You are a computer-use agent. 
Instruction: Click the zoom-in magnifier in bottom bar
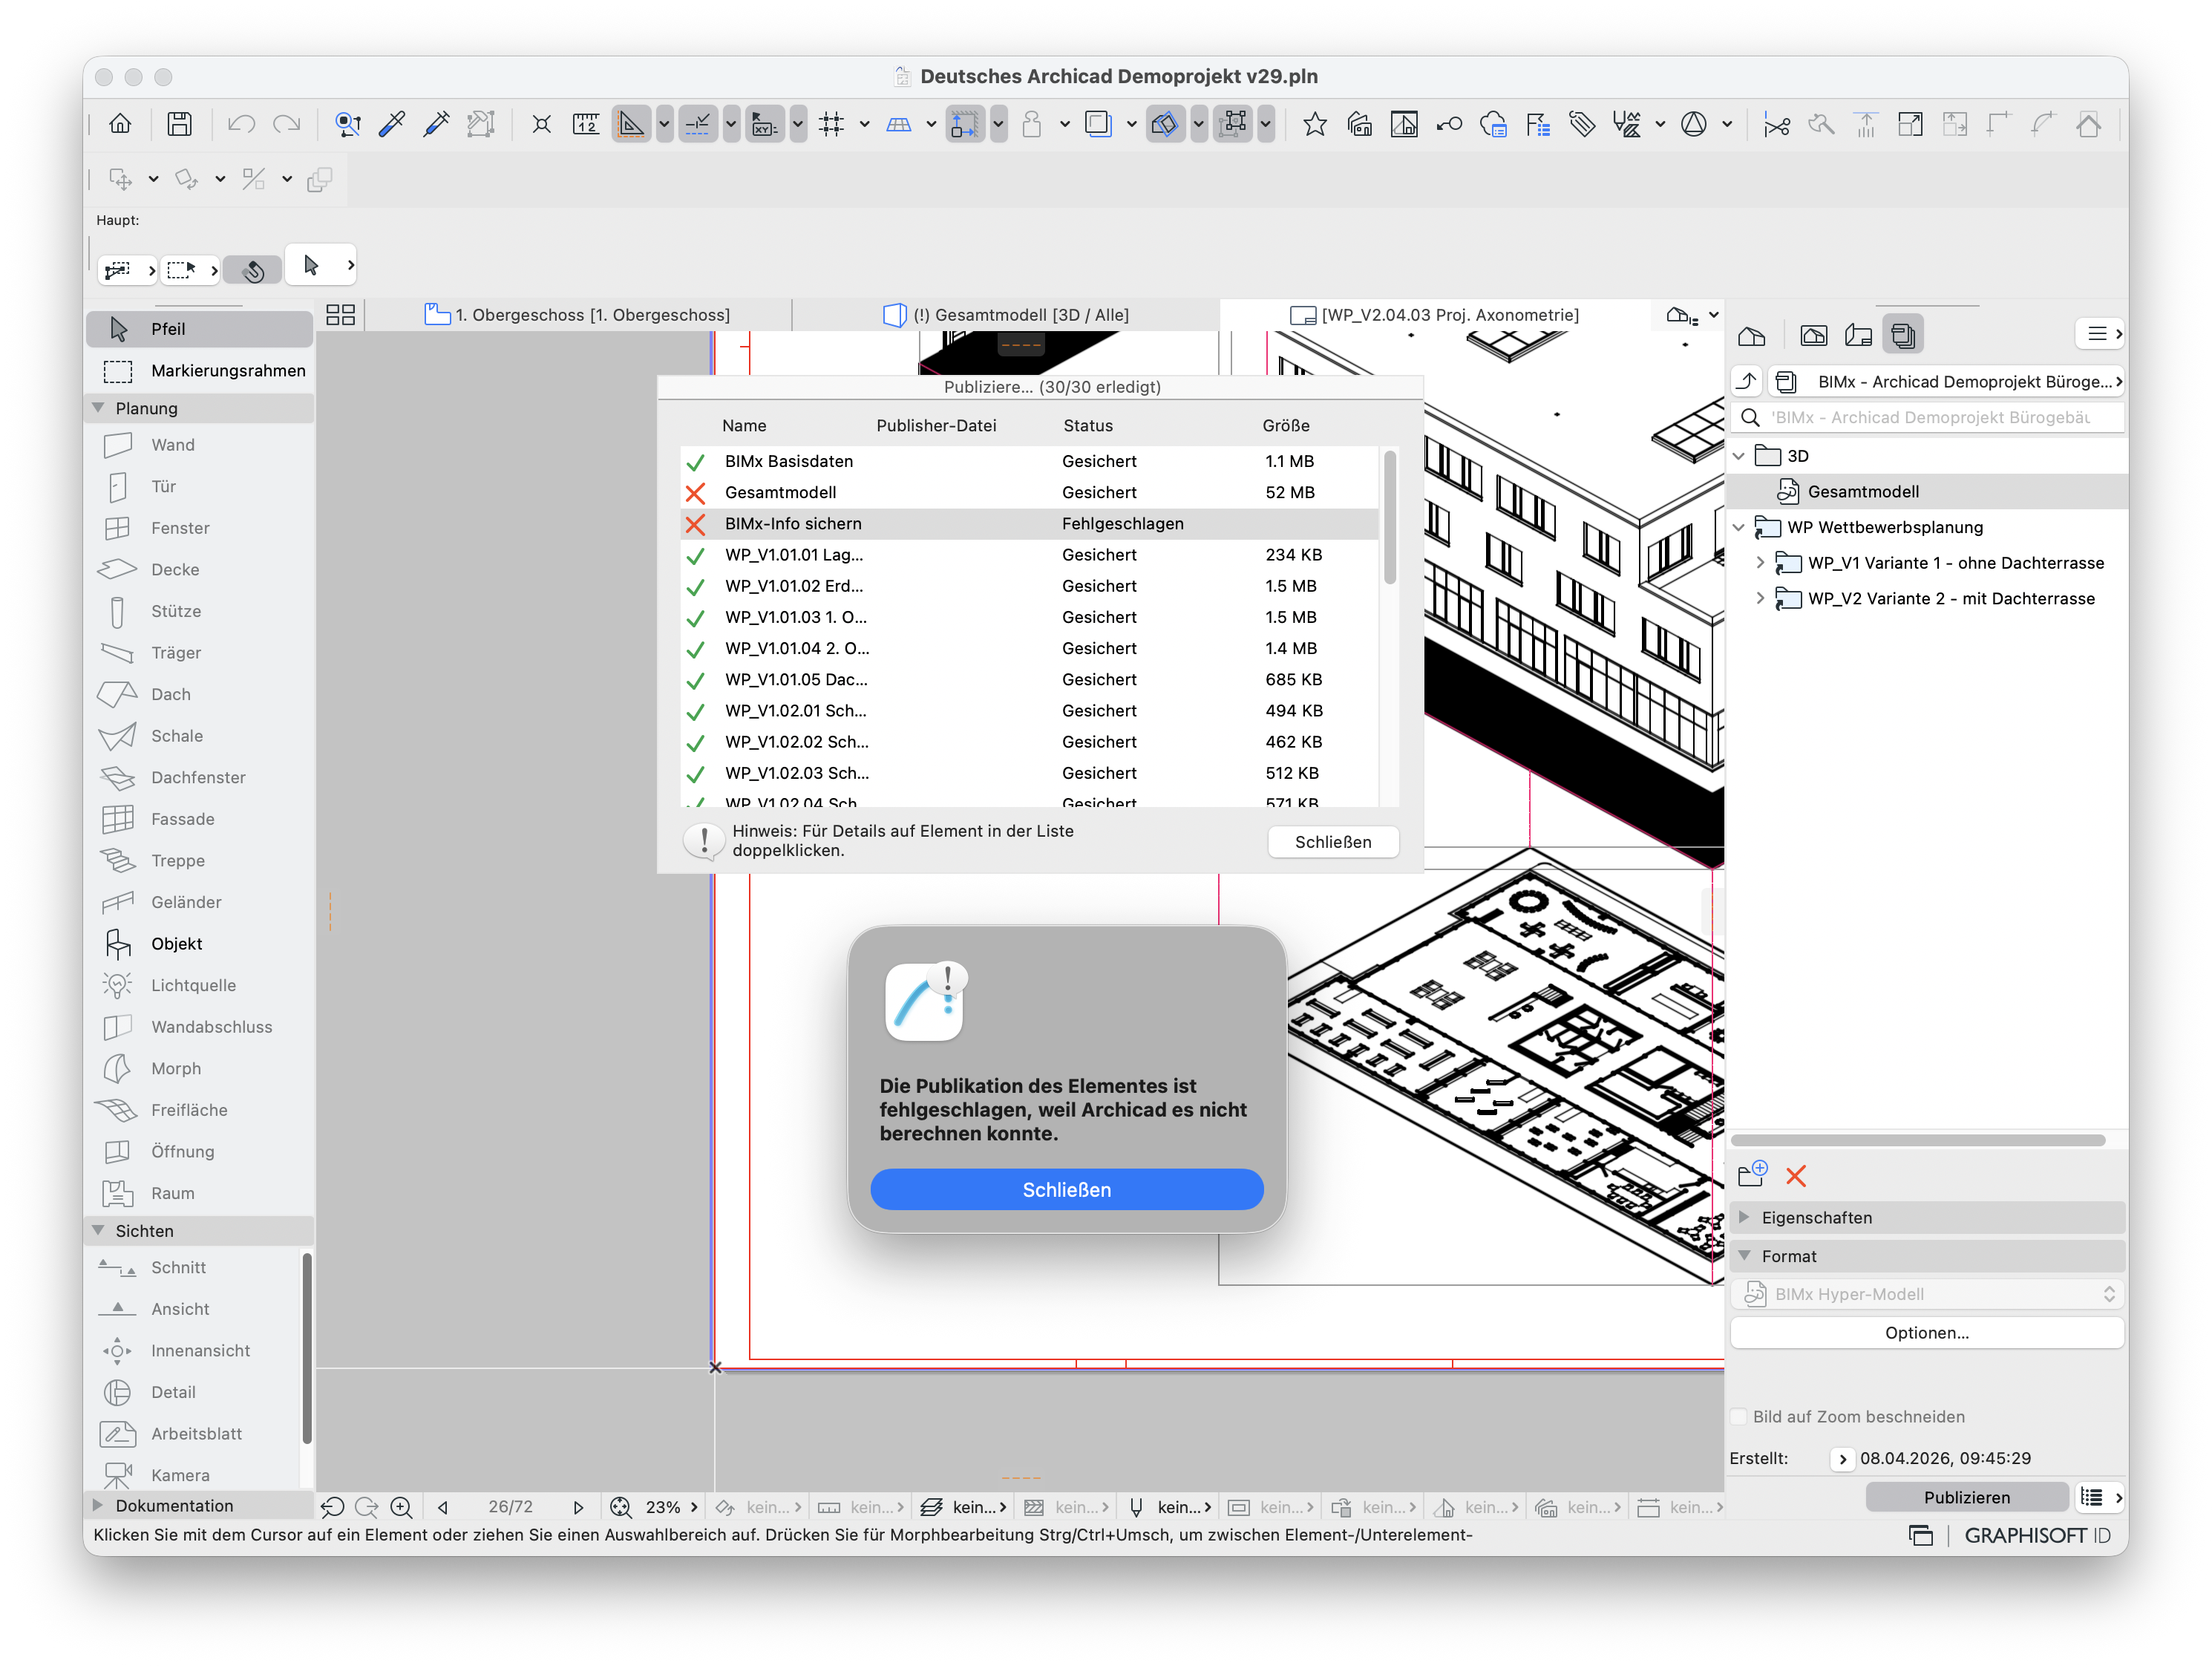point(401,1507)
